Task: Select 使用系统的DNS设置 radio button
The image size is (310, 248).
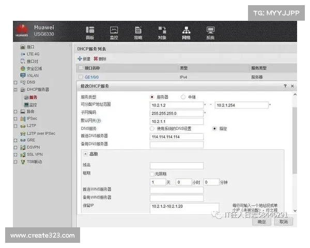Action: [152, 129]
